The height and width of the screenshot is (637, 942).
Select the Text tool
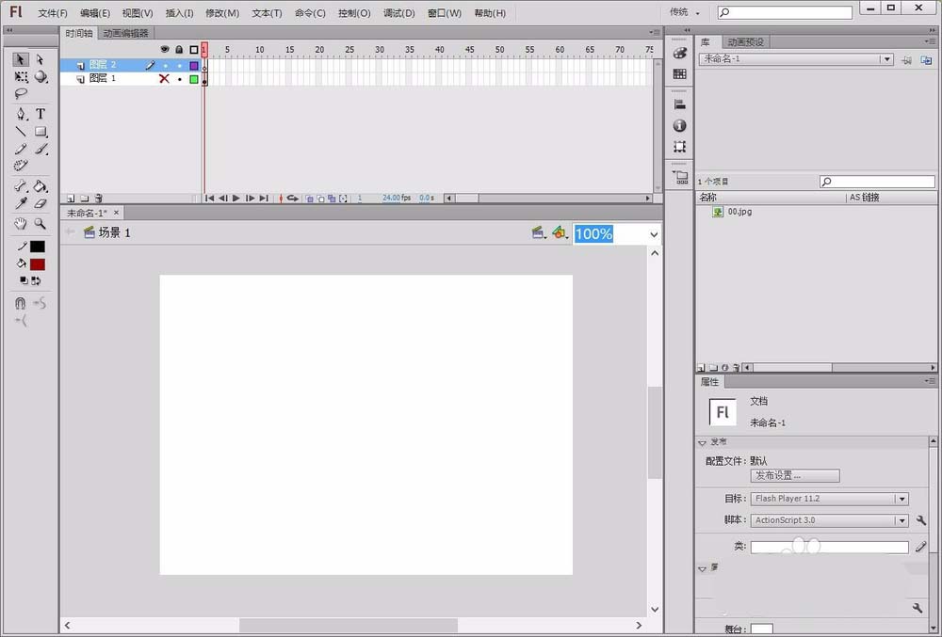pyautogui.click(x=41, y=114)
